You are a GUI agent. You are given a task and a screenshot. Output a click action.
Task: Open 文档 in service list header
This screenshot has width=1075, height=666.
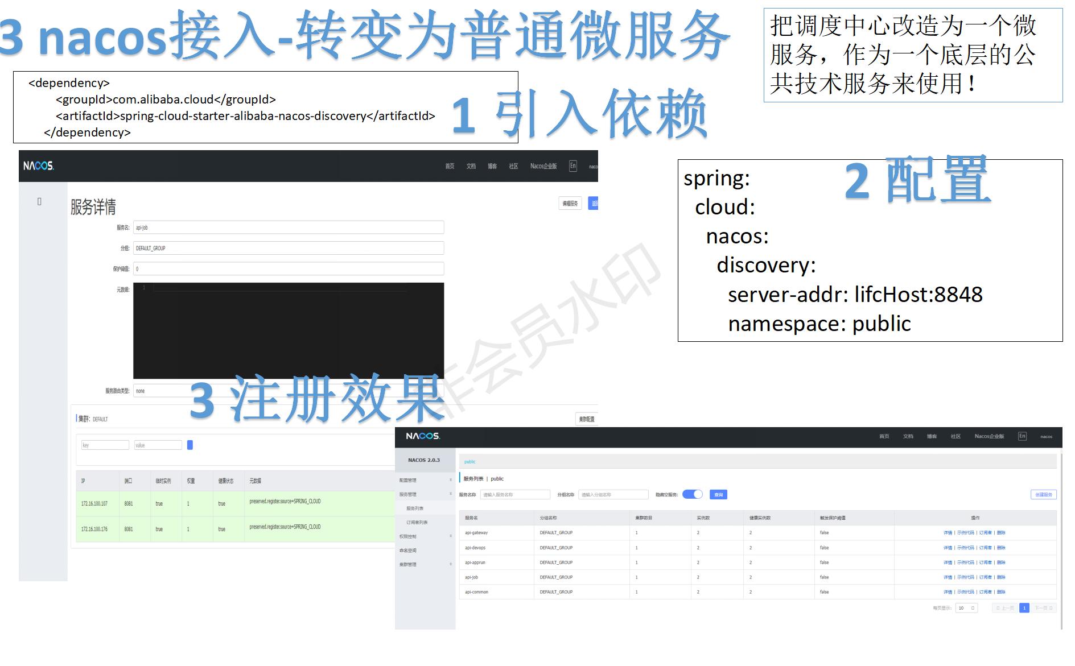[908, 436]
